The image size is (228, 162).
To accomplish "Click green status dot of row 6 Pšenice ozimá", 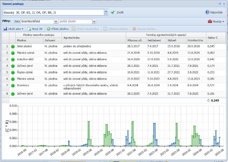I will [13, 79].
